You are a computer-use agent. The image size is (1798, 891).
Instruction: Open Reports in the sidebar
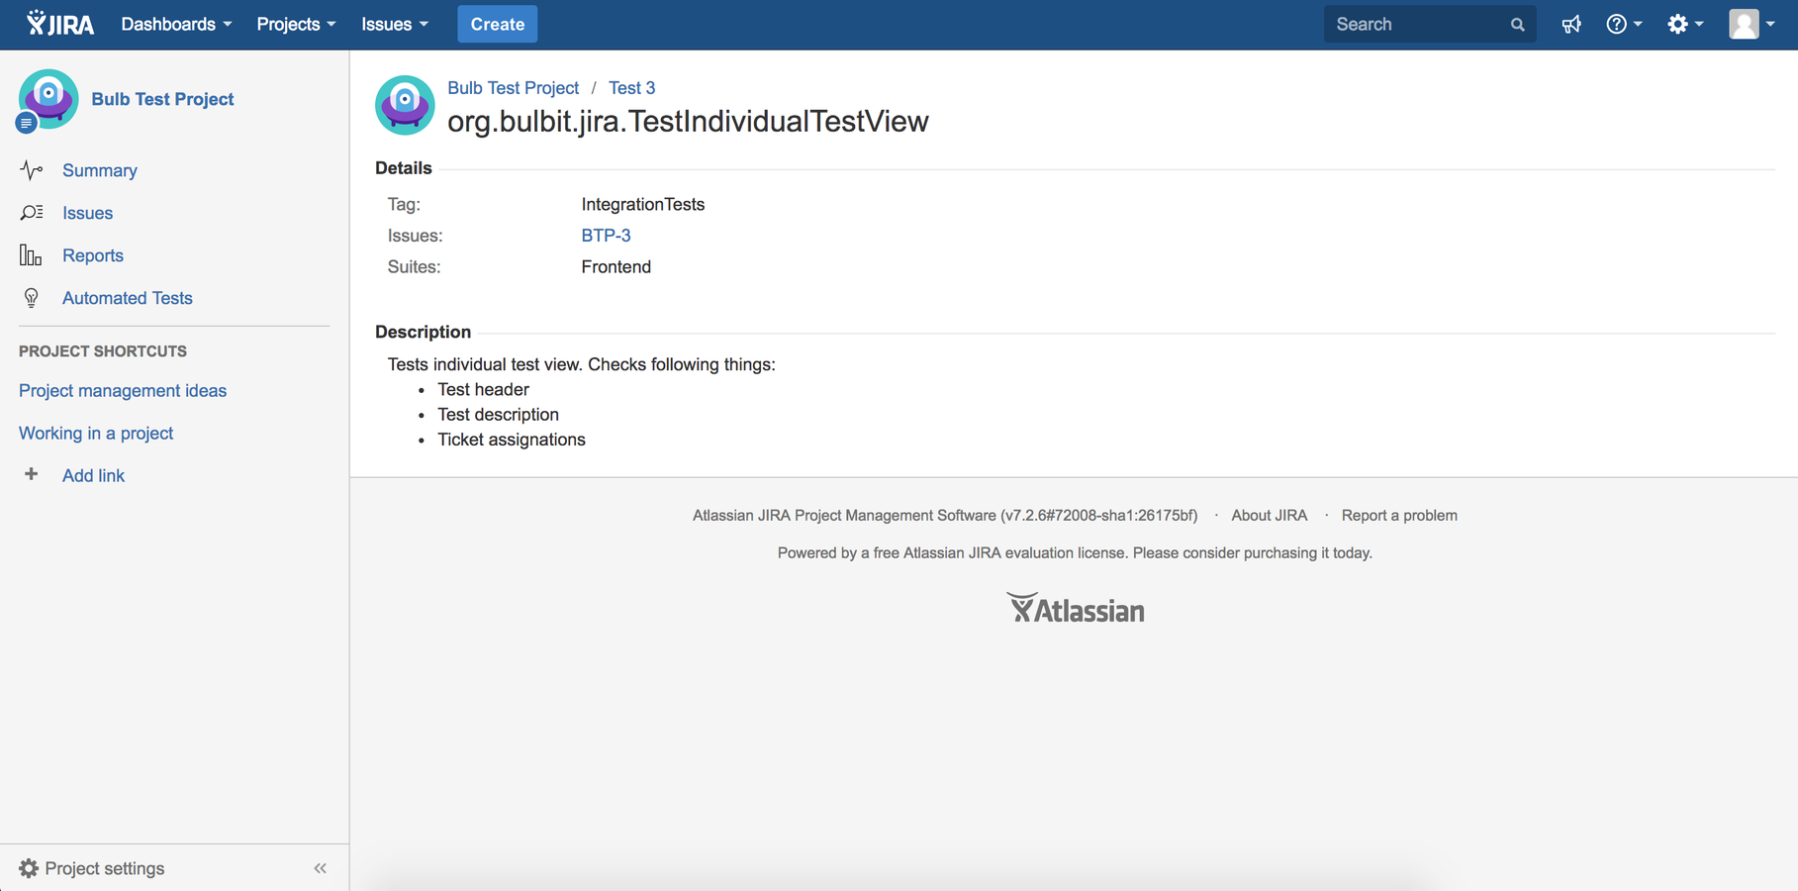(93, 255)
